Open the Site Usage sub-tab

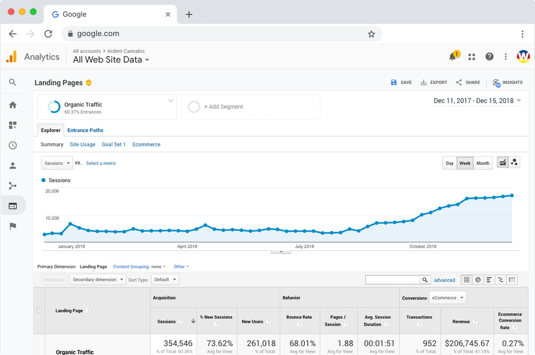click(83, 144)
